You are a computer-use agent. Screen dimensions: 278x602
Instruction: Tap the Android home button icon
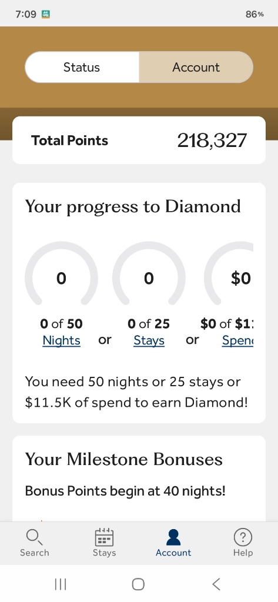point(138,584)
